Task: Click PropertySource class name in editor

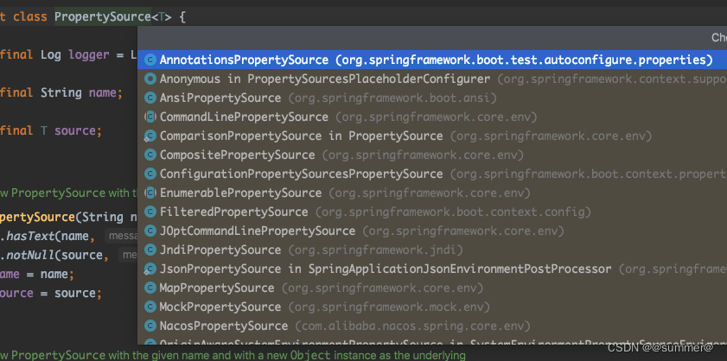Action: (103, 17)
